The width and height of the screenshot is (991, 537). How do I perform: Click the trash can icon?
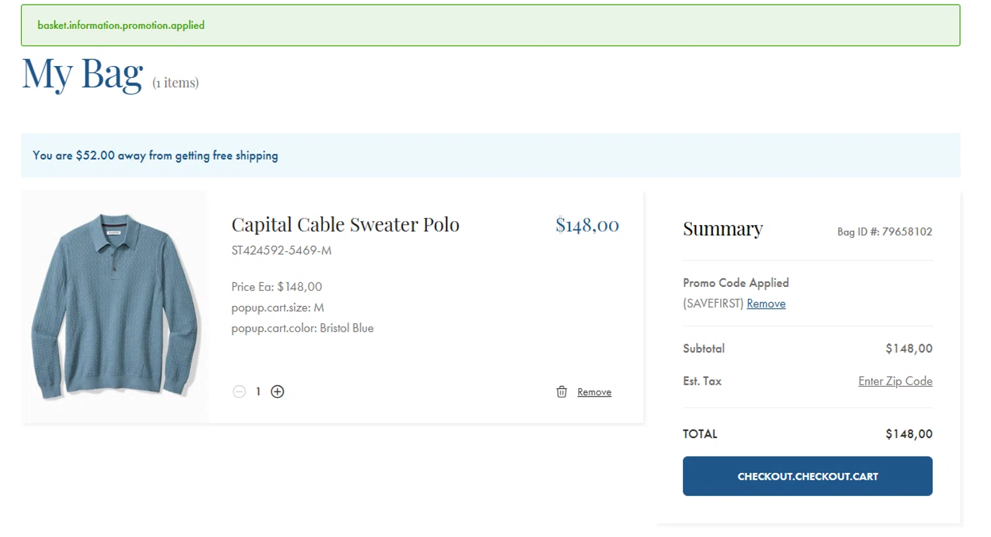562,392
